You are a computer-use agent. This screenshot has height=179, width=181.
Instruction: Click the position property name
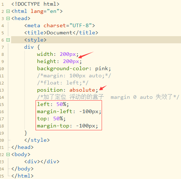pyautogui.click(x=50, y=90)
